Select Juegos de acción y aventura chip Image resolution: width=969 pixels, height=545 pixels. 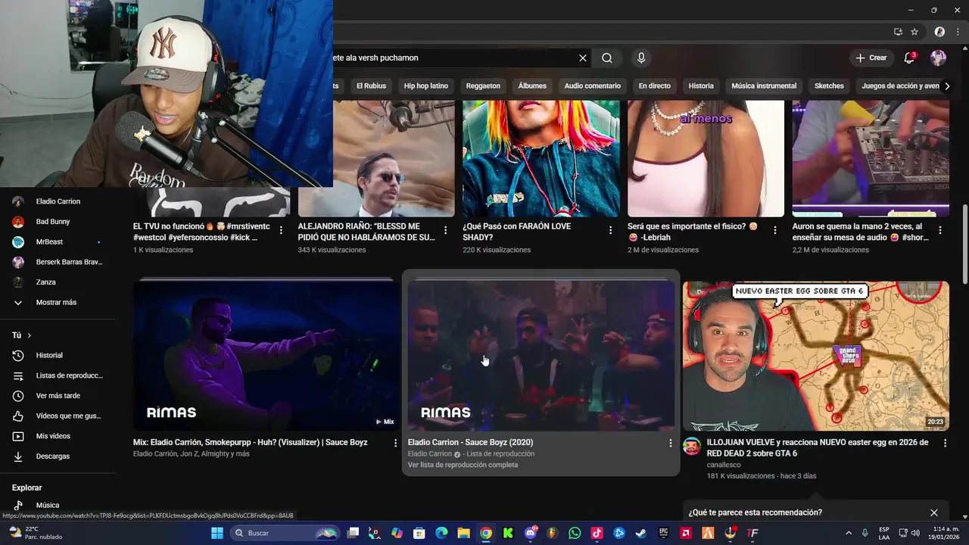(x=898, y=86)
